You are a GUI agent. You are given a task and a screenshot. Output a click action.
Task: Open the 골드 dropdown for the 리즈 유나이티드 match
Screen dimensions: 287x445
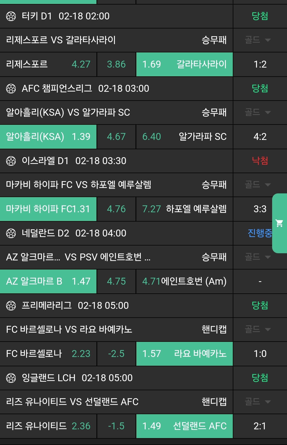point(258,402)
